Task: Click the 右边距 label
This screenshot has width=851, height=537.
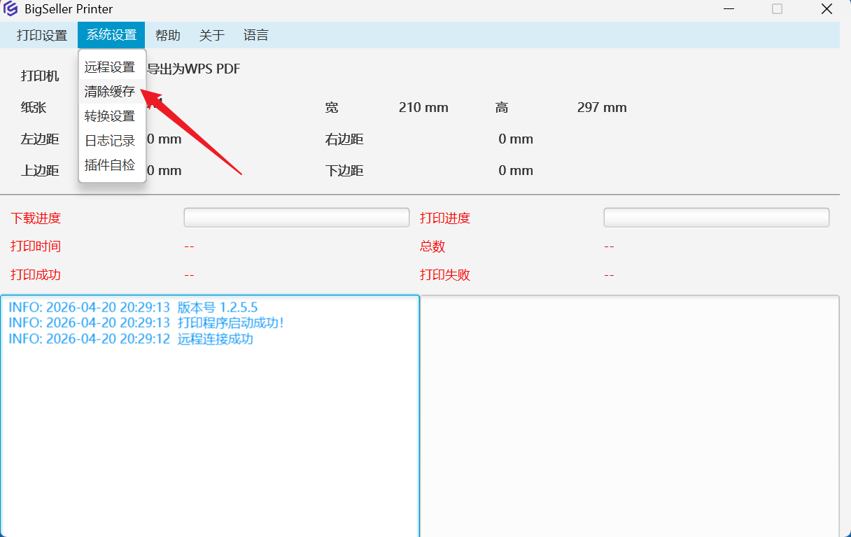Action: point(344,139)
